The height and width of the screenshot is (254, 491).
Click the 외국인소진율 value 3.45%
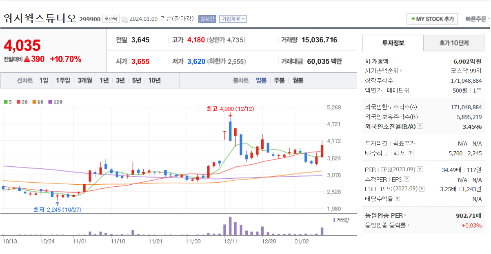click(472, 126)
